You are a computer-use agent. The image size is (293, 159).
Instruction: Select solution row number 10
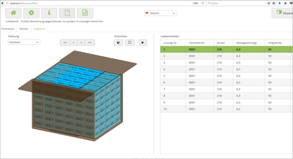click(226, 109)
